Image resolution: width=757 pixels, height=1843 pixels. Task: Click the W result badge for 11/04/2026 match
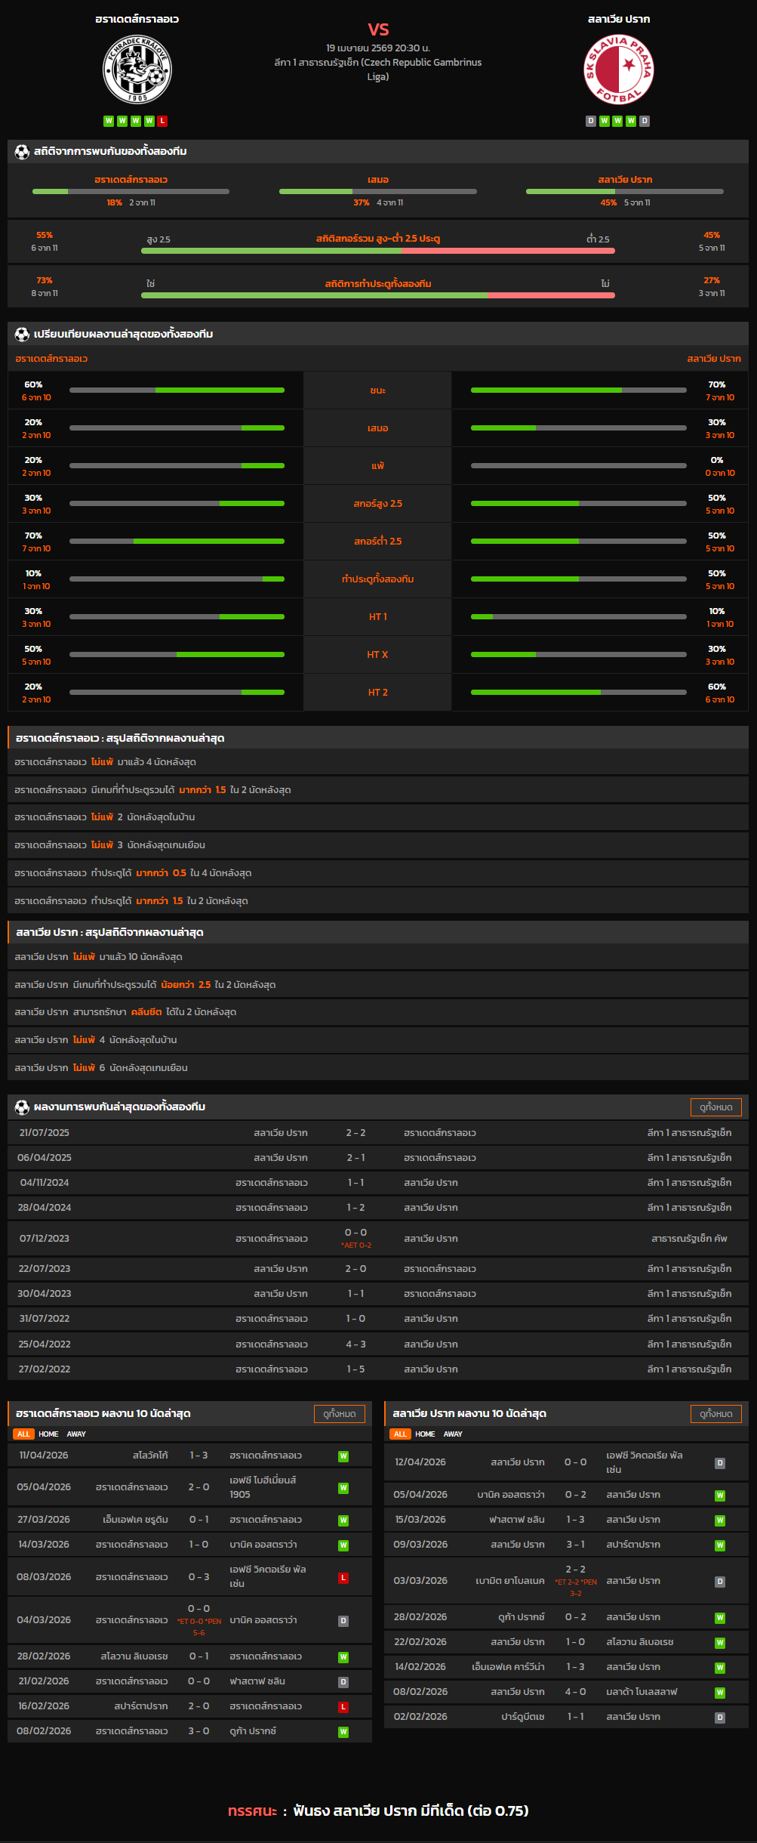pos(343,1456)
